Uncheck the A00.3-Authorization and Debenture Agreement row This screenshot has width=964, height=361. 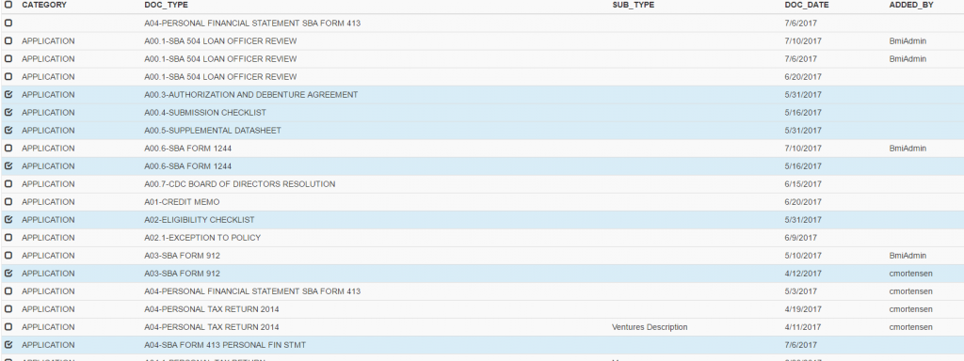point(8,95)
